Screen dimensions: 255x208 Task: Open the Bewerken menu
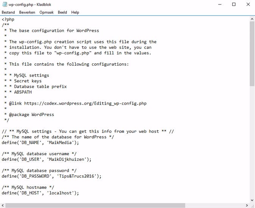coord(27,12)
